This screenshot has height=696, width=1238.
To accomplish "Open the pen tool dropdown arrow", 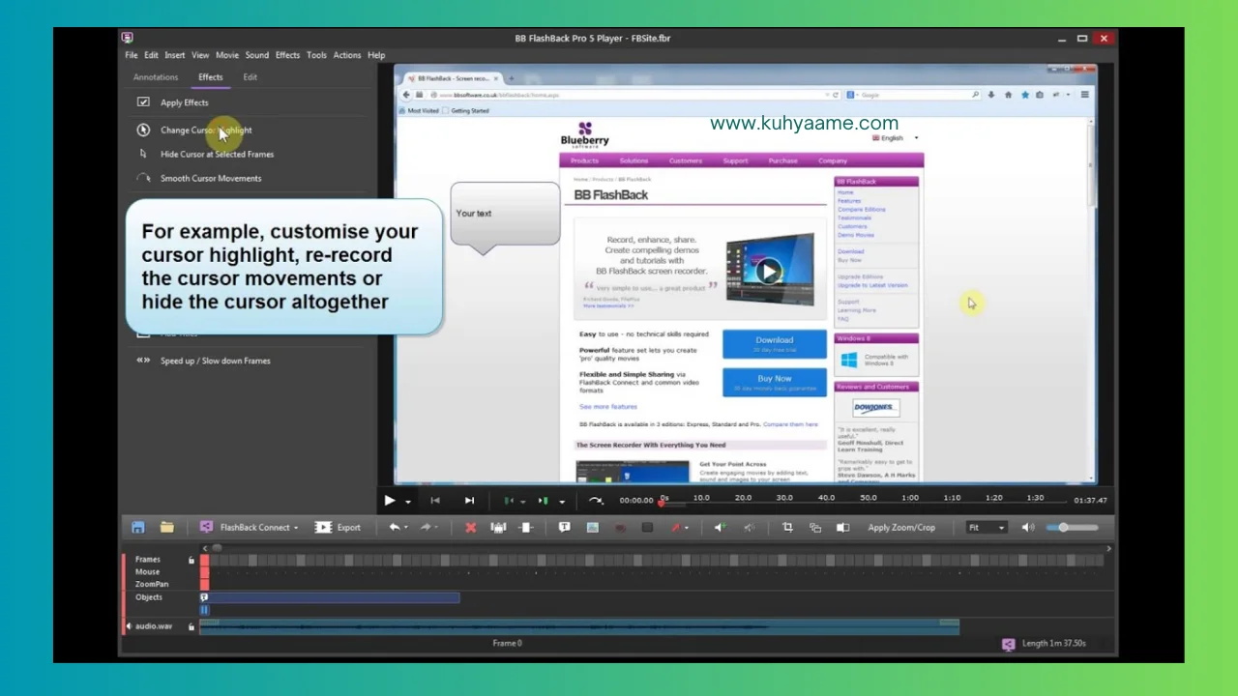I will [x=687, y=528].
